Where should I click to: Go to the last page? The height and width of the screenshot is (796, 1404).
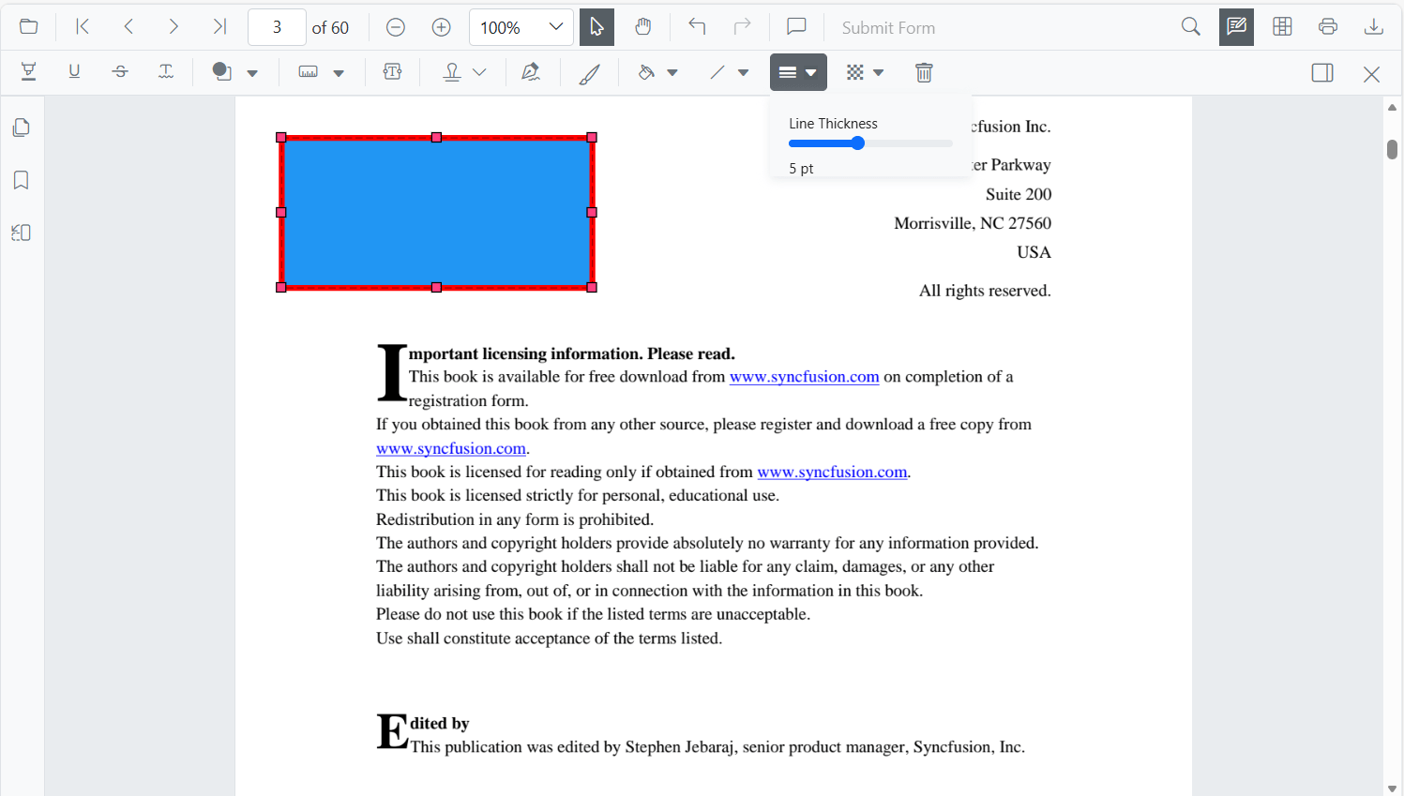pos(219,26)
